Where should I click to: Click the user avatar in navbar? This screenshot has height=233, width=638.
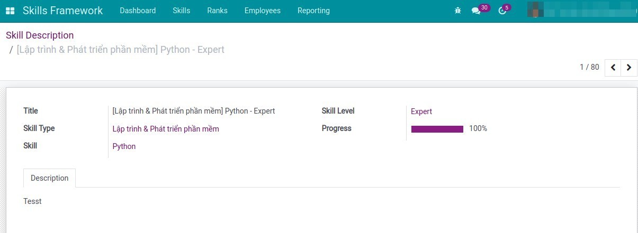pyautogui.click(x=535, y=11)
